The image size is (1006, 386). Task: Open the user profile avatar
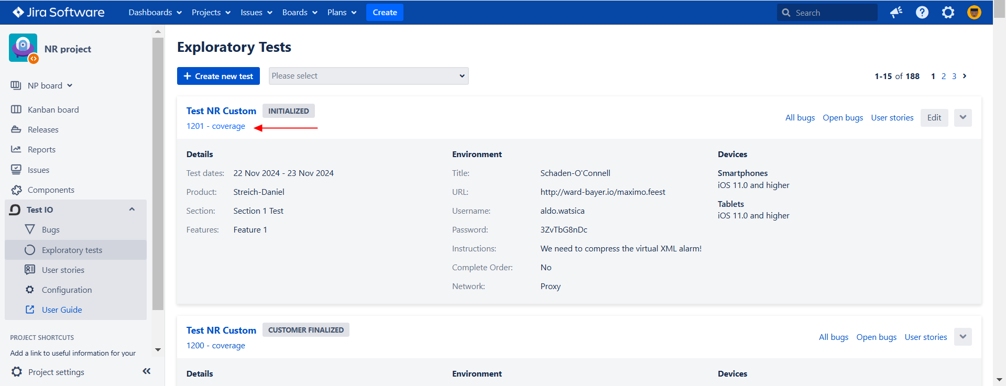974,12
